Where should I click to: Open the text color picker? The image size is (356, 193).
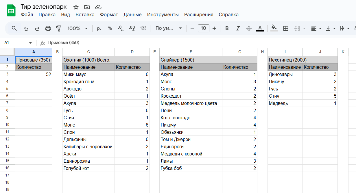pos(260,28)
